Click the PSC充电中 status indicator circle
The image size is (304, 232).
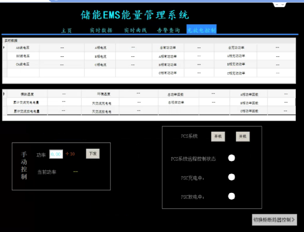click(231, 177)
